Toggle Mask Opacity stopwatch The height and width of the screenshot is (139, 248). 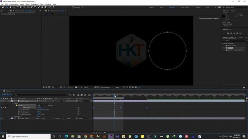(19, 112)
